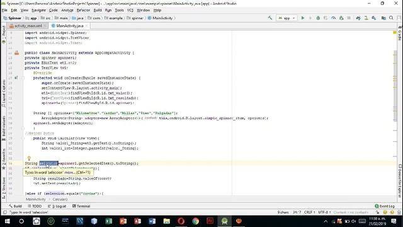Click the Search Everywhere magnifier icon
This screenshot has height=227, width=403.
(391, 18)
